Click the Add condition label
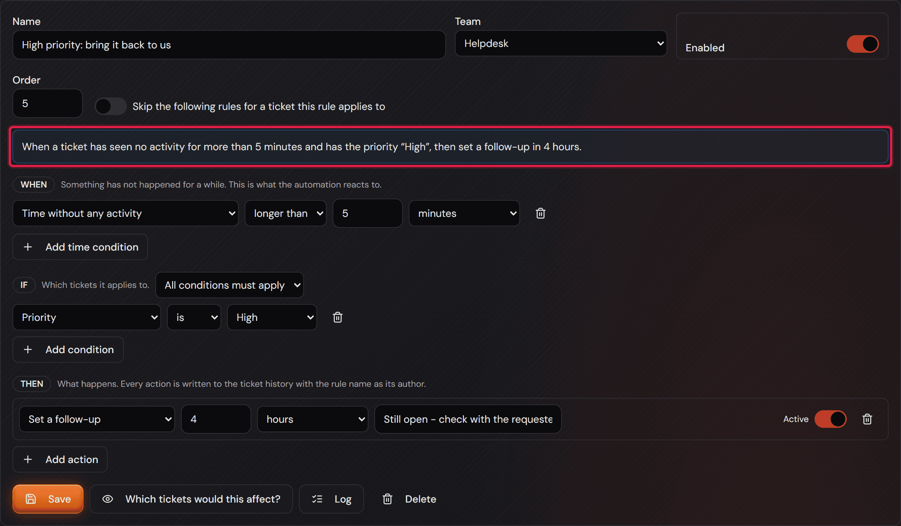The image size is (901, 526). (x=79, y=349)
